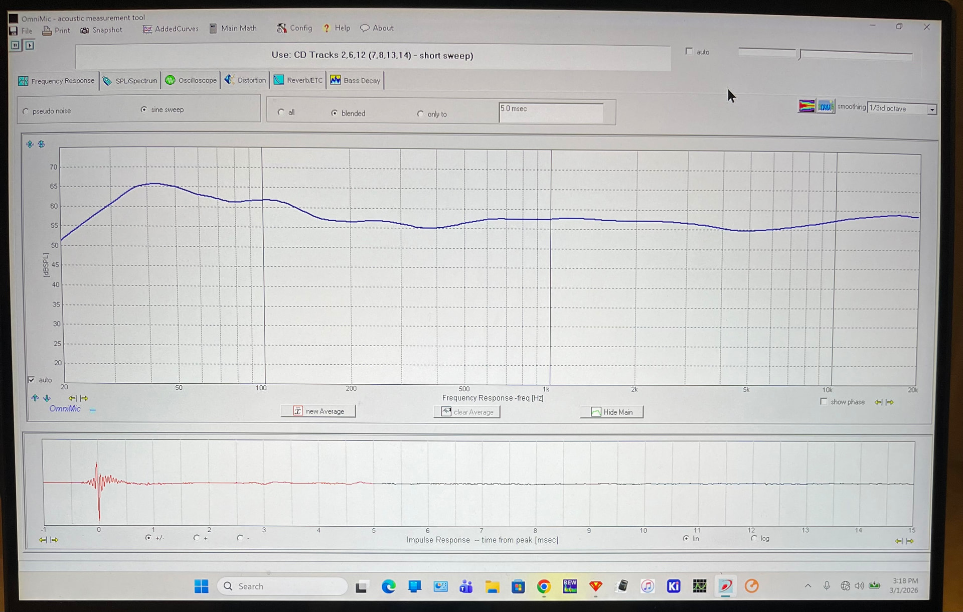Screen dimensions: 963x612
Task: Enable the show phase checkbox
Action: pos(824,402)
